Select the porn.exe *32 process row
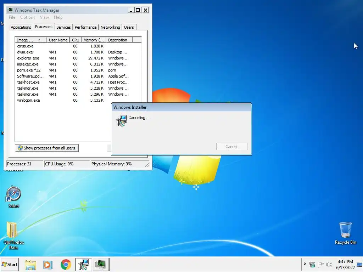This screenshot has height=272, width=363. pyautogui.click(x=78, y=70)
